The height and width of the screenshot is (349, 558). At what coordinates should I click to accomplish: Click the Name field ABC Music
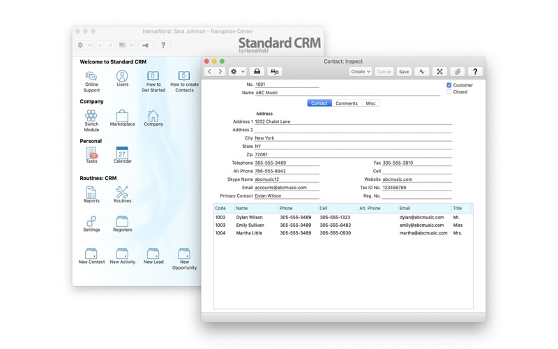(x=347, y=93)
